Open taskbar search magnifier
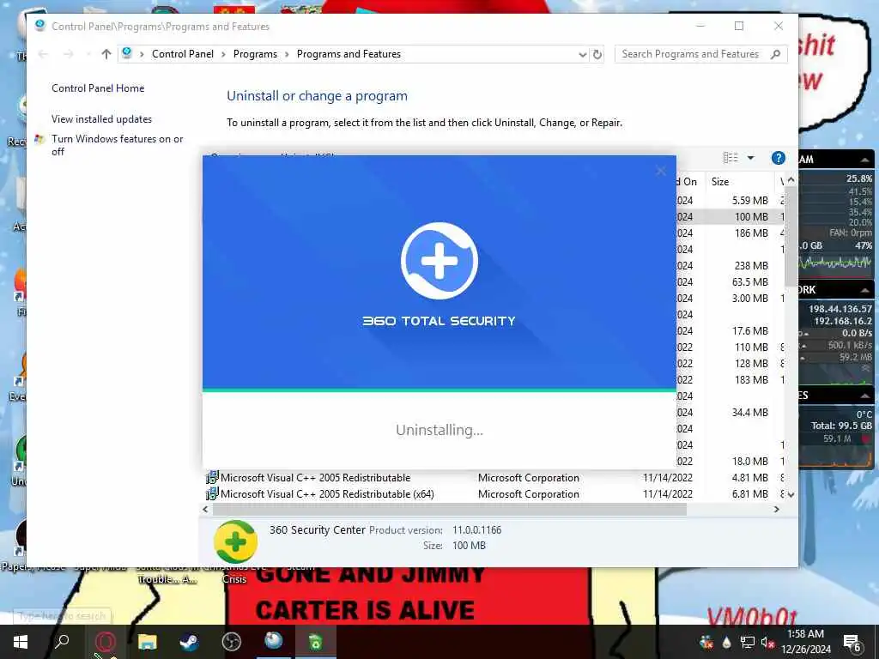The height and width of the screenshot is (659, 879). click(x=62, y=642)
